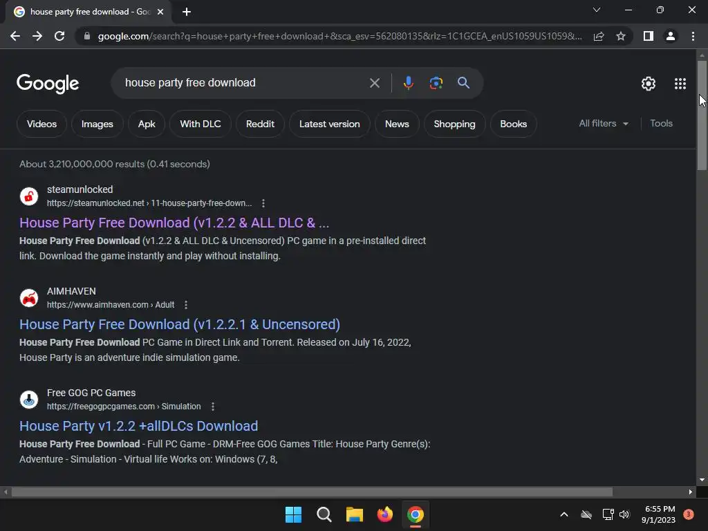
Task: Open a new browser tab
Action: click(x=187, y=12)
